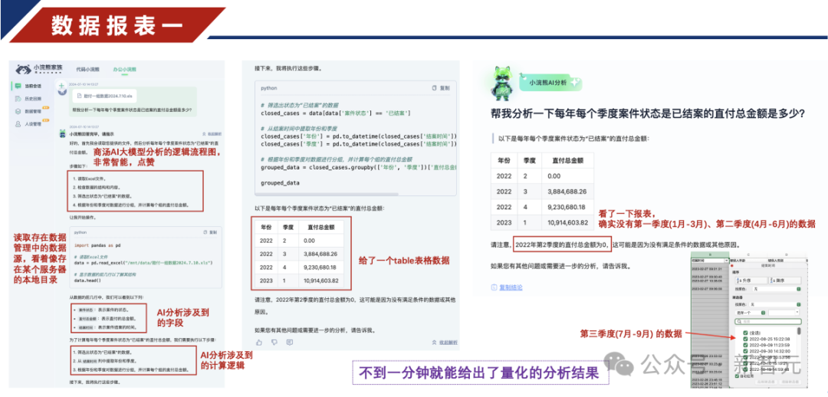This screenshot has height=397, width=828.
Task: Click the 复制结论 link
Action: tap(507, 287)
